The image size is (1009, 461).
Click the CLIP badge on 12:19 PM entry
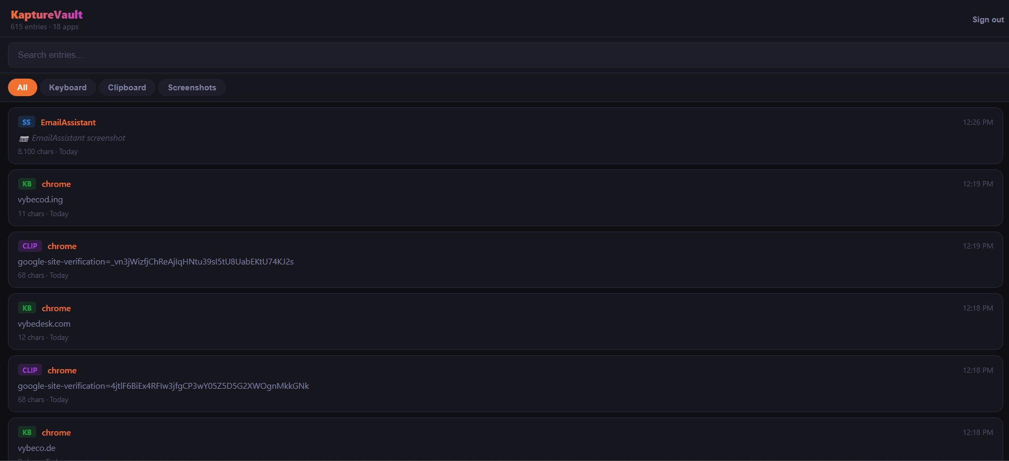pyautogui.click(x=30, y=246)
